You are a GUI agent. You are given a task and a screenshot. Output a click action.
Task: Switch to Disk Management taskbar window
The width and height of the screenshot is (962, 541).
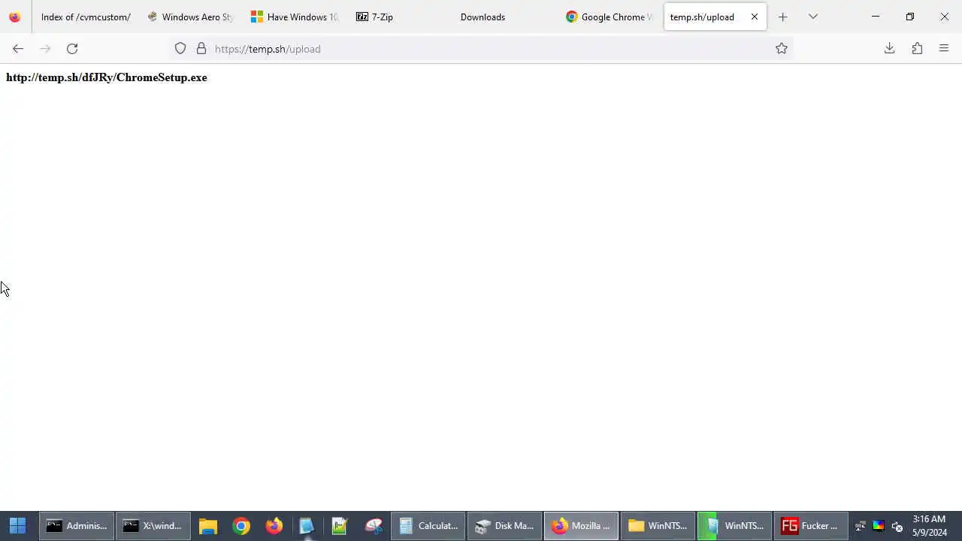505,526
